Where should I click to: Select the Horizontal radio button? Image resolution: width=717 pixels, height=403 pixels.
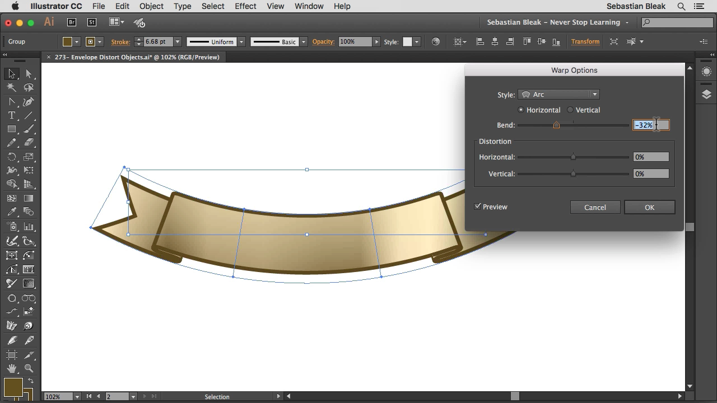tap(521, 110)
